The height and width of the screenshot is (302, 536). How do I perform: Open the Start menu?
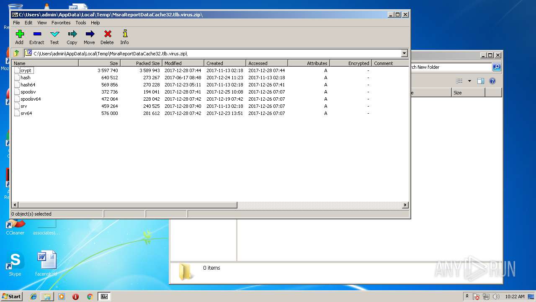tap(11, 296)
